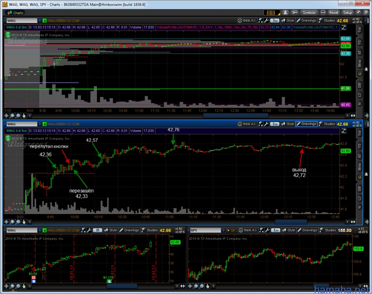Open Style menu on the 3m chart
372x294 pixels.
[x=288, y=21]
